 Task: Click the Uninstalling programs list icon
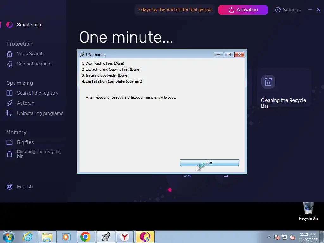tap(9, 113)
